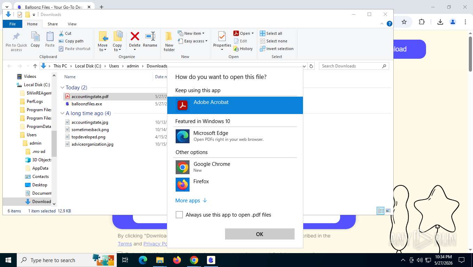The width and height of the screenshot is (473, 267).
Task: Open the File menu tab
Action: point(13,24)
